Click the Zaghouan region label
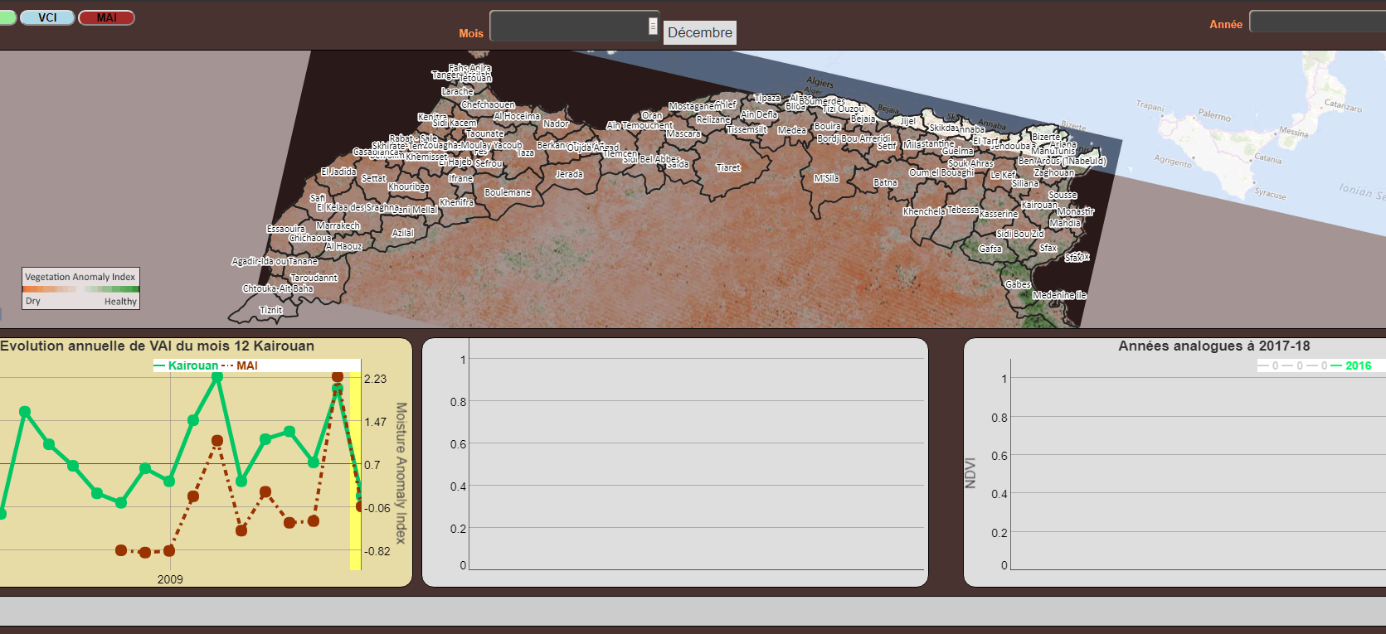 (x=1053, y=172)
